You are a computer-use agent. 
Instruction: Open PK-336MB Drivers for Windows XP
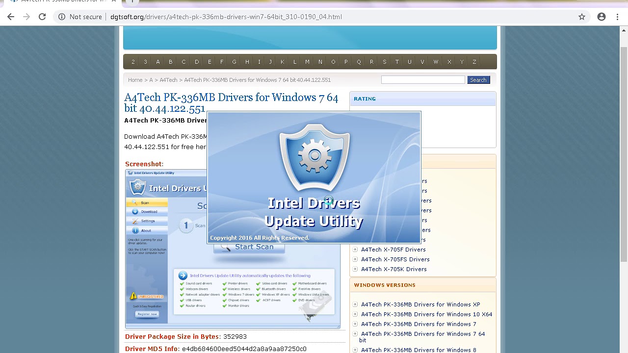[x=420, y=304]
